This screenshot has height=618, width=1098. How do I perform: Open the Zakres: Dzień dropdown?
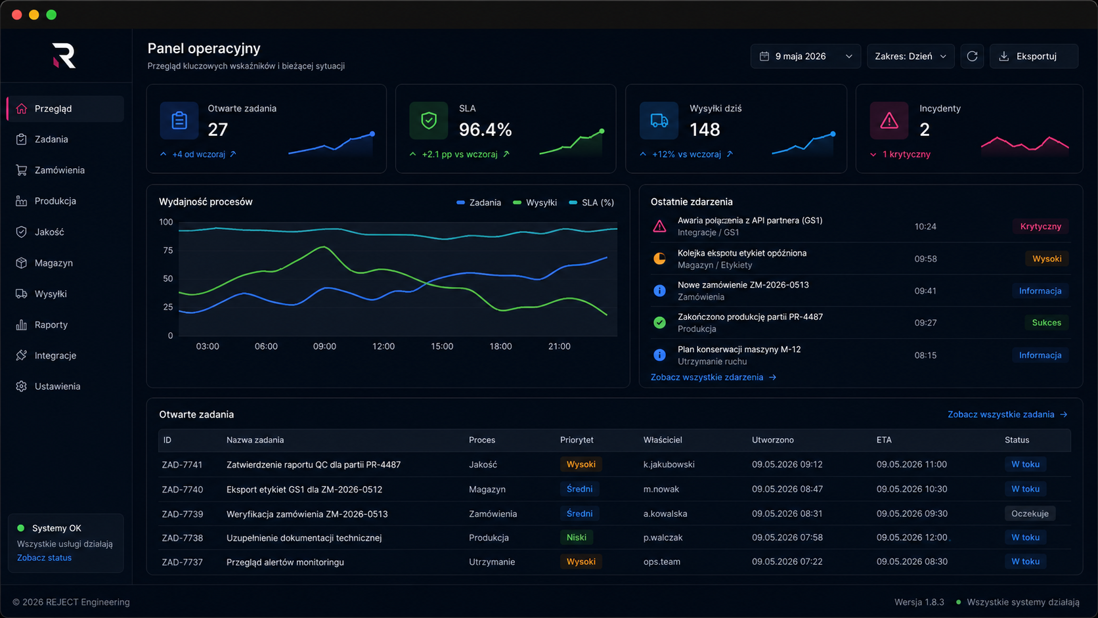tap(910, 56)
